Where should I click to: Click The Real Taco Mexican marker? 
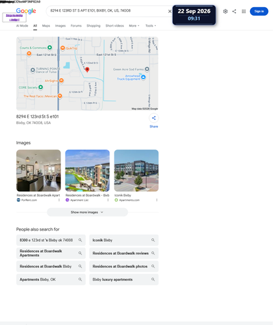tap(60, 96)
